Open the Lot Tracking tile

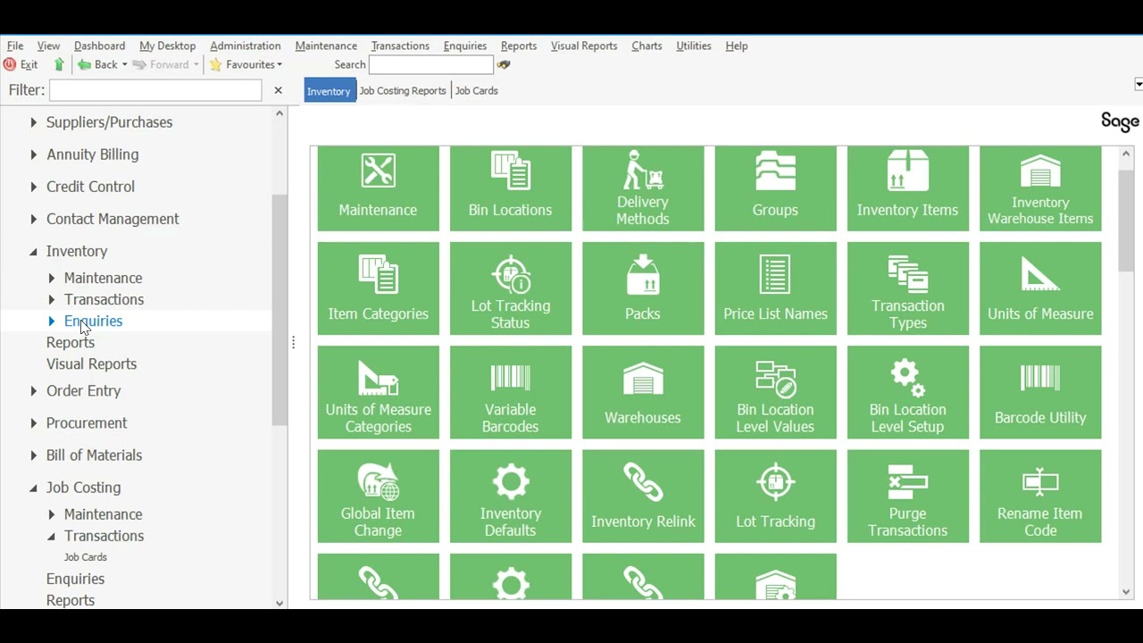tap(775, 496)
